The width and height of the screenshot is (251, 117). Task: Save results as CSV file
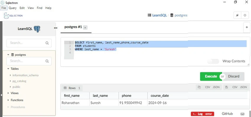[x=235, y=87]
